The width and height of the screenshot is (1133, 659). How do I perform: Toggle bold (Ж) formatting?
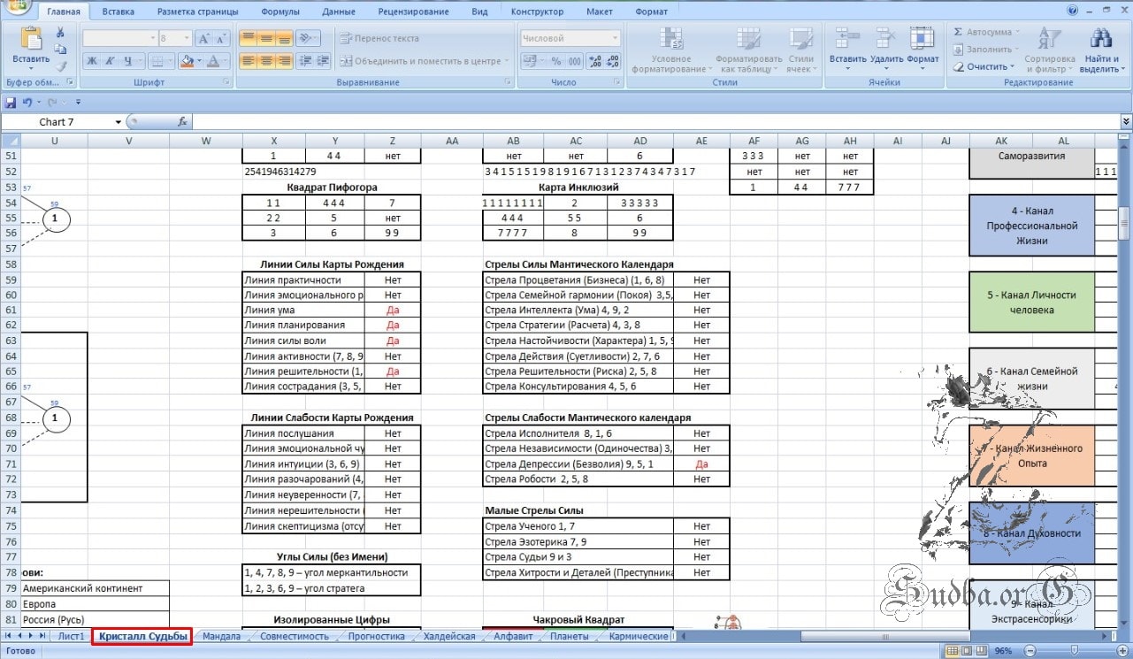92,61
